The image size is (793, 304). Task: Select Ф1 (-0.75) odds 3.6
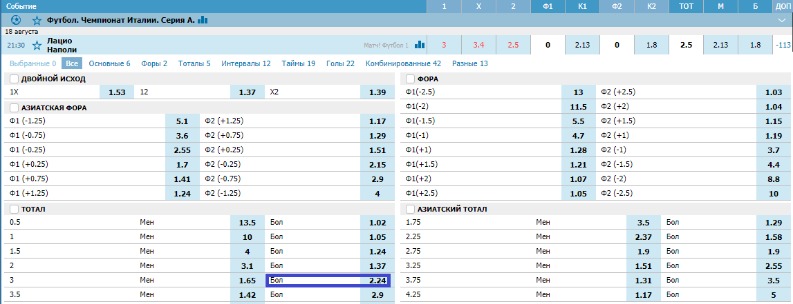pos(182,136)
